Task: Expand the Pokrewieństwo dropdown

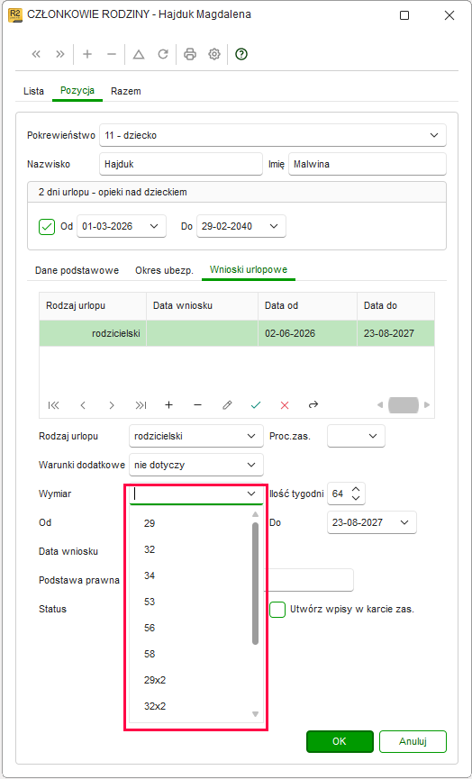Action: click(x=434, y=135)
